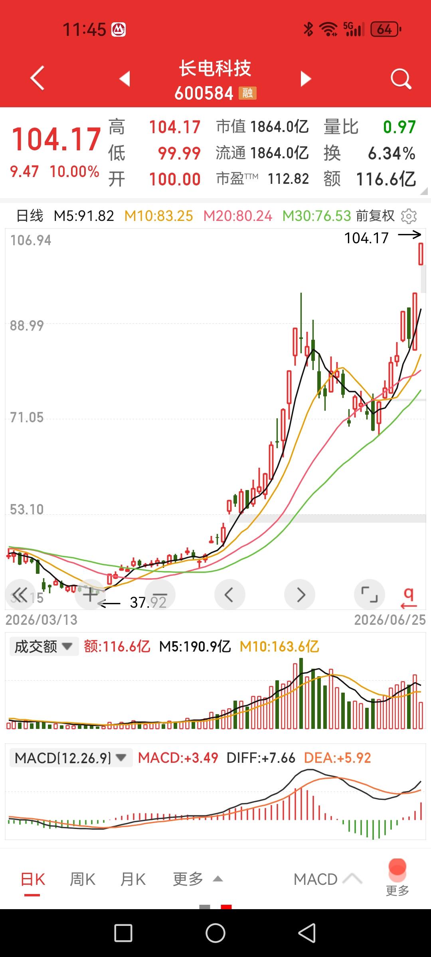Viewport: 431px width, 957px height.
Task: Tap DIFF:+7.66 value
Action: coord(261,758)
